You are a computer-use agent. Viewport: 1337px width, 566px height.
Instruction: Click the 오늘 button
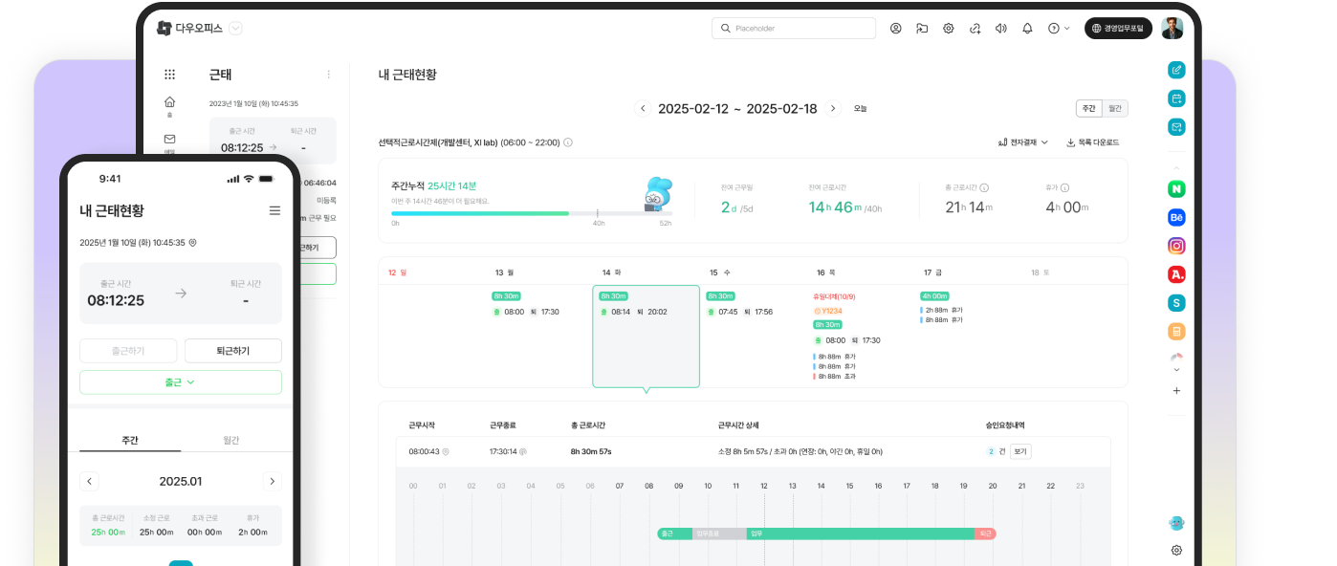pos(861,109)
